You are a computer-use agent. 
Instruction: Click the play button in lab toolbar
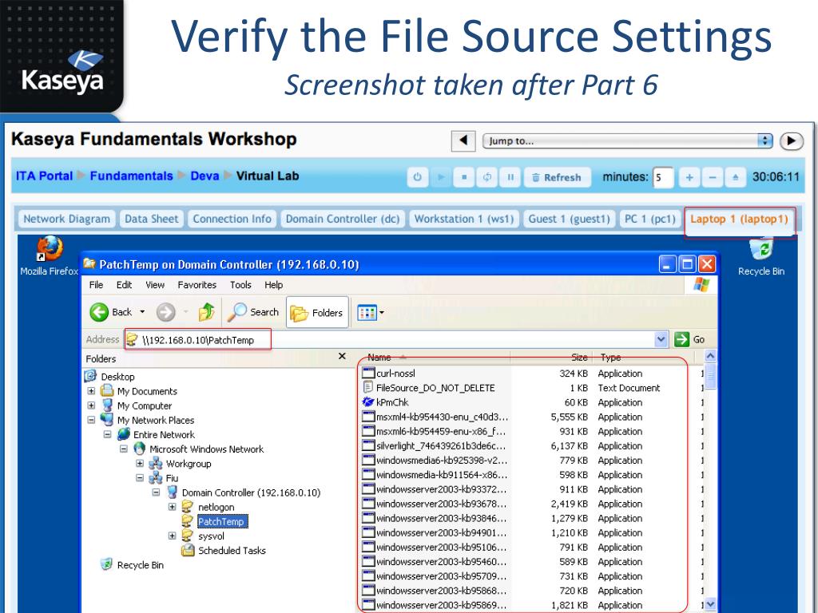click(x=441, y=177)
